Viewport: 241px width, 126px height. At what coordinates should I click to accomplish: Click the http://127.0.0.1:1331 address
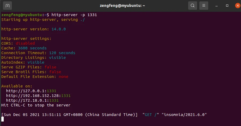click(31, 91)
